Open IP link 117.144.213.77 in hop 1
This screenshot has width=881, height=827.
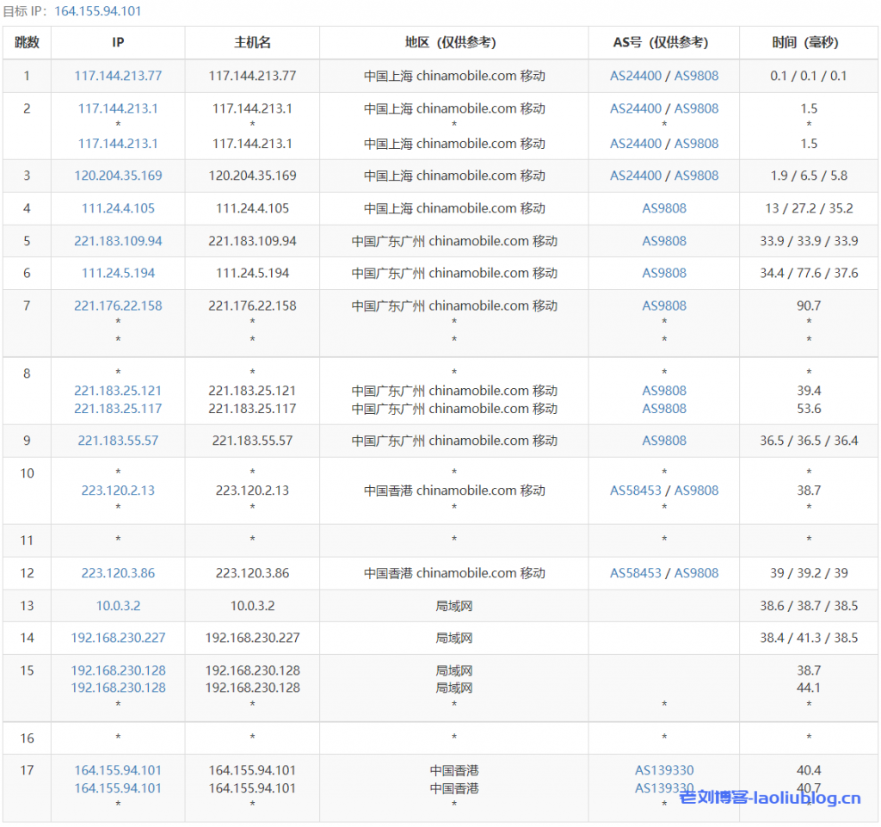coord(118,76)
